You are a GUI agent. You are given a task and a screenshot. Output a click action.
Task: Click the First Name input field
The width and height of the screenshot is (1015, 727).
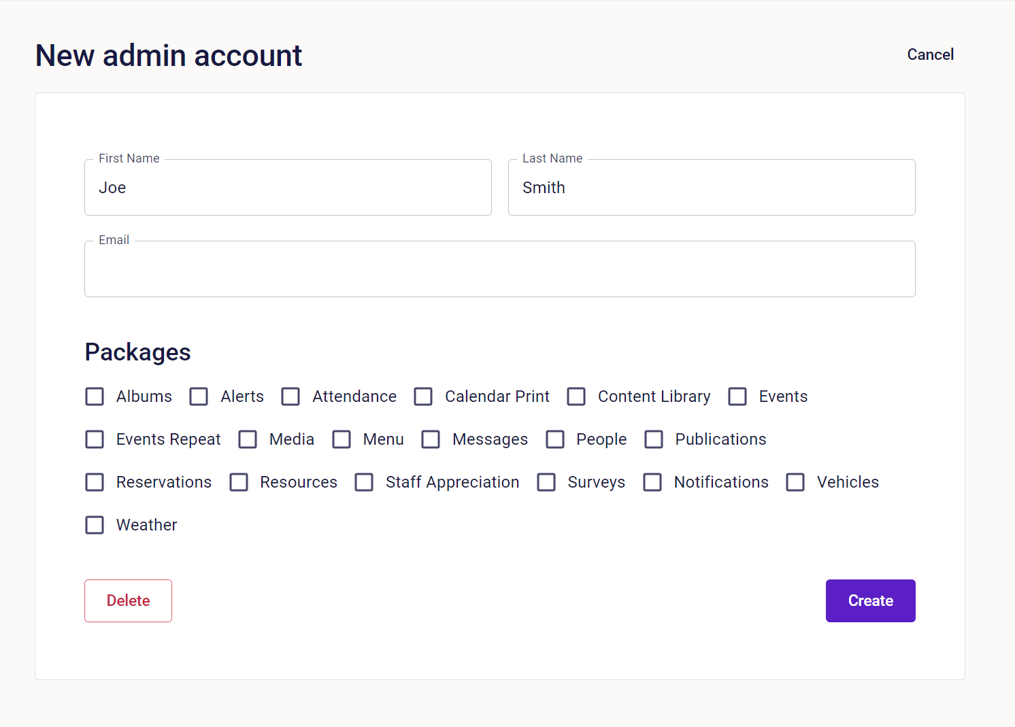pos(288,187)
